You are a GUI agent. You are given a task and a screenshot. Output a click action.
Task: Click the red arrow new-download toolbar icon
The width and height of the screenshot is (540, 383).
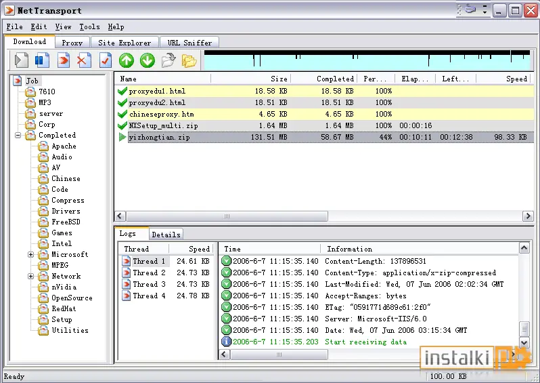click(x=64, y=60)
